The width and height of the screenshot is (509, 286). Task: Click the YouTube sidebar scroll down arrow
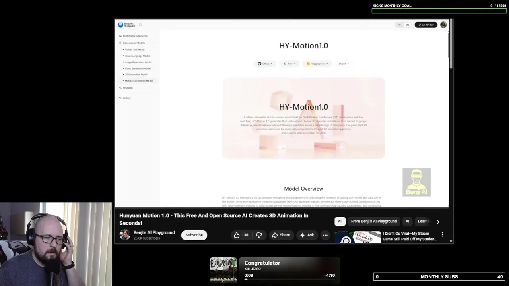coord(451,241)
